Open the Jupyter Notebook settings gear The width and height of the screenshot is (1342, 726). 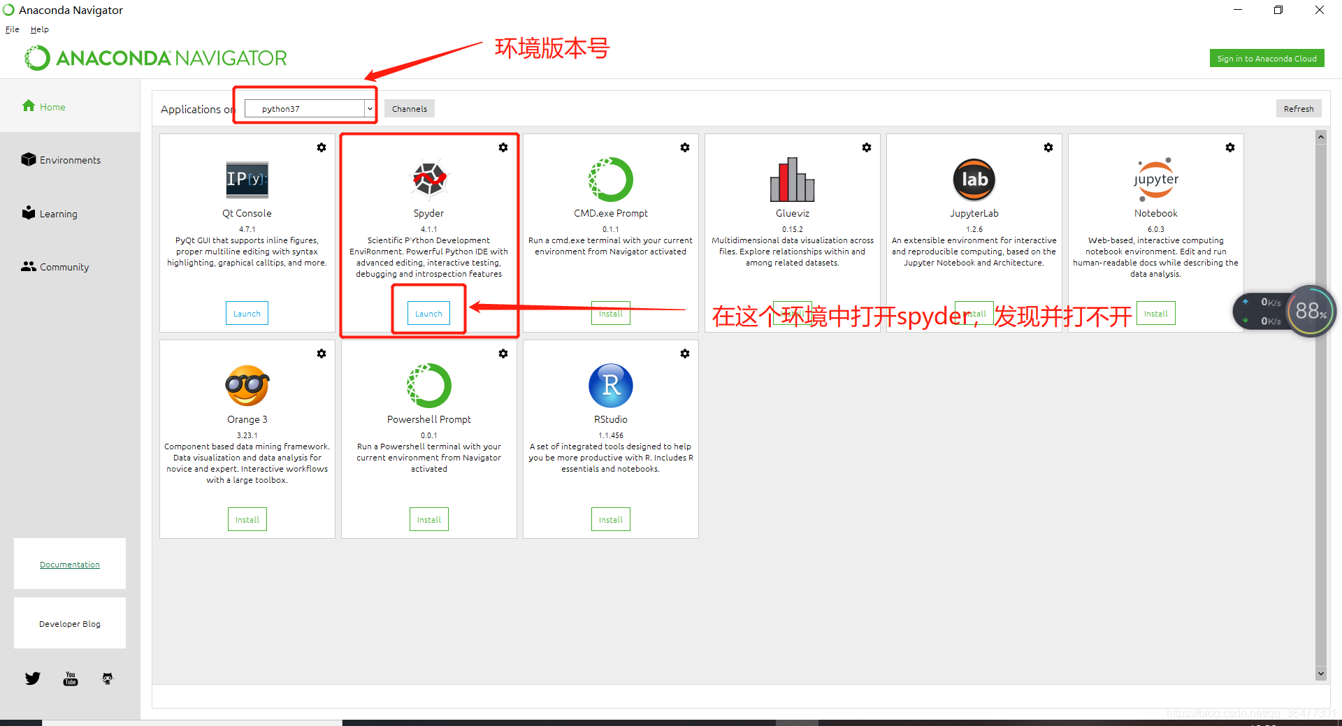pyautogui.click(x=1230, y=147)
